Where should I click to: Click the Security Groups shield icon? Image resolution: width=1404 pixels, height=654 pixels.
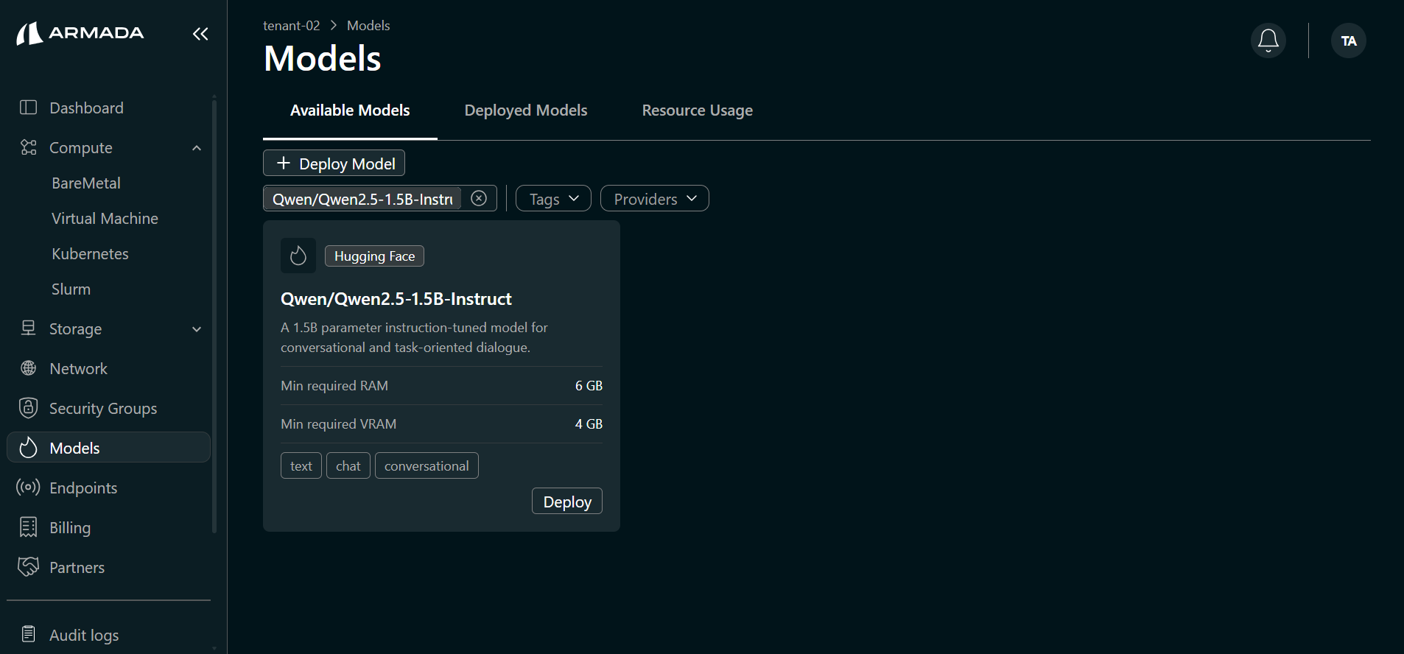coord(28,408)
